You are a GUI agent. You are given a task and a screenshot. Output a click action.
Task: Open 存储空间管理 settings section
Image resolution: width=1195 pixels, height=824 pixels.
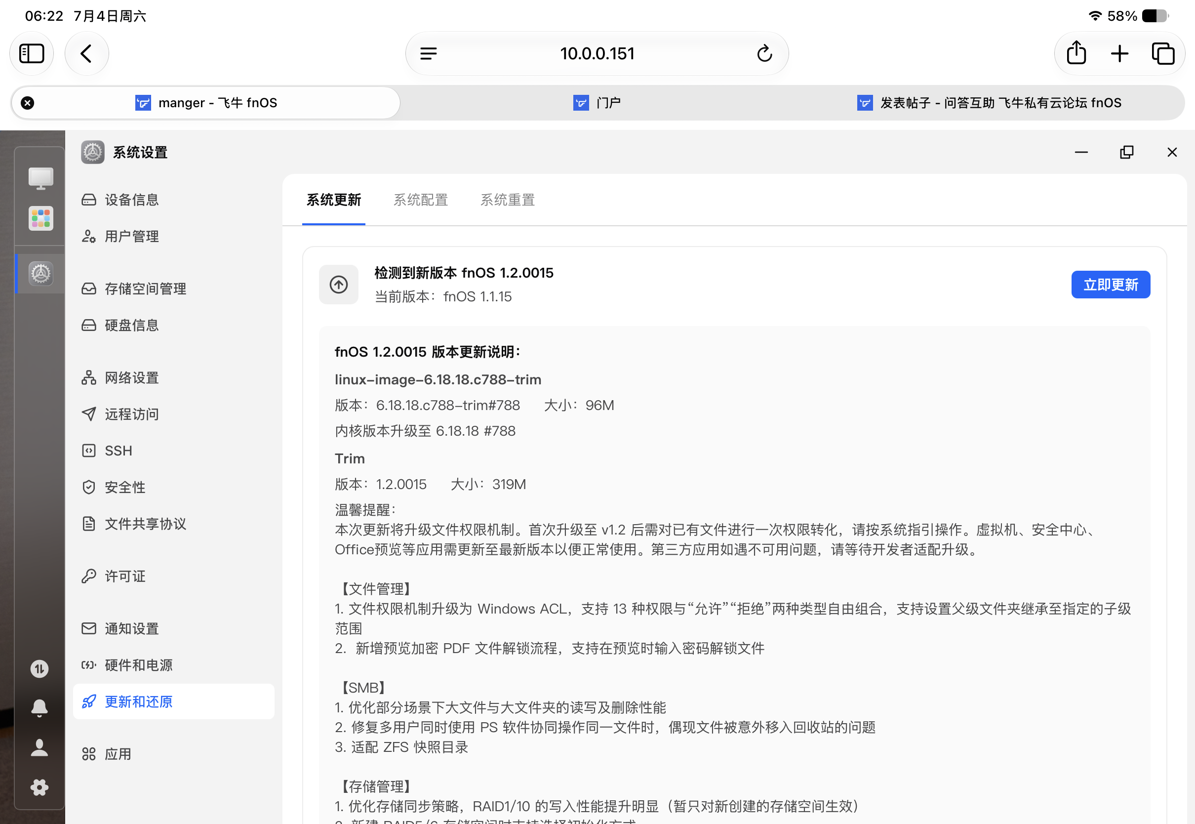(x=174, y=288)
